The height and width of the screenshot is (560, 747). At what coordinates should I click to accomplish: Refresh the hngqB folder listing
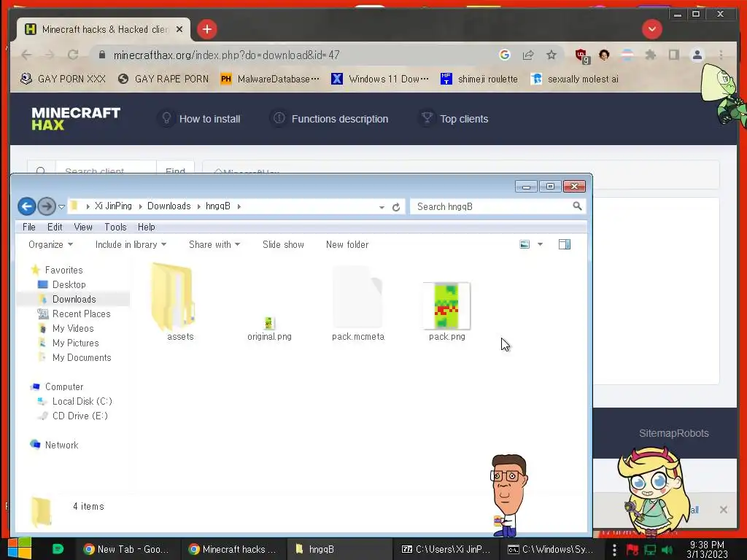(396, 207)
